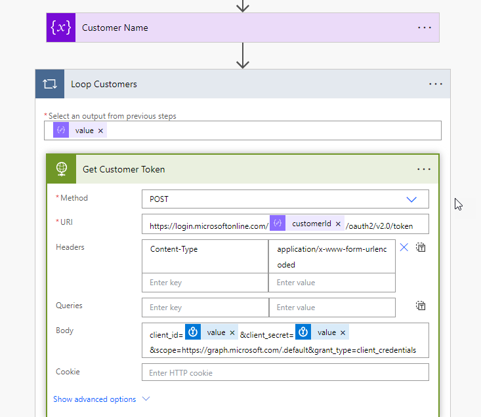481x417 pixels.
Task: Open the Customer Name step options menu
Action: tap(425, 28)
